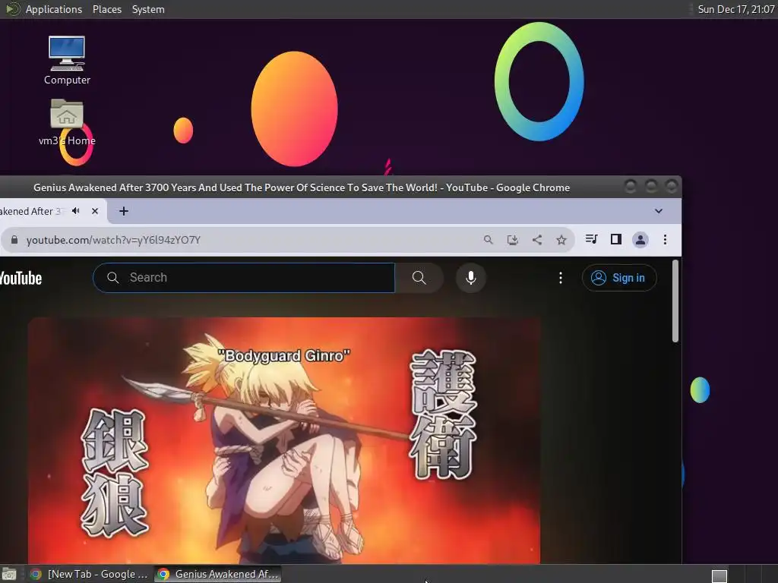Open the Chrome profile avatar
This screenshot has height=583, width=778.
[640, 240]
